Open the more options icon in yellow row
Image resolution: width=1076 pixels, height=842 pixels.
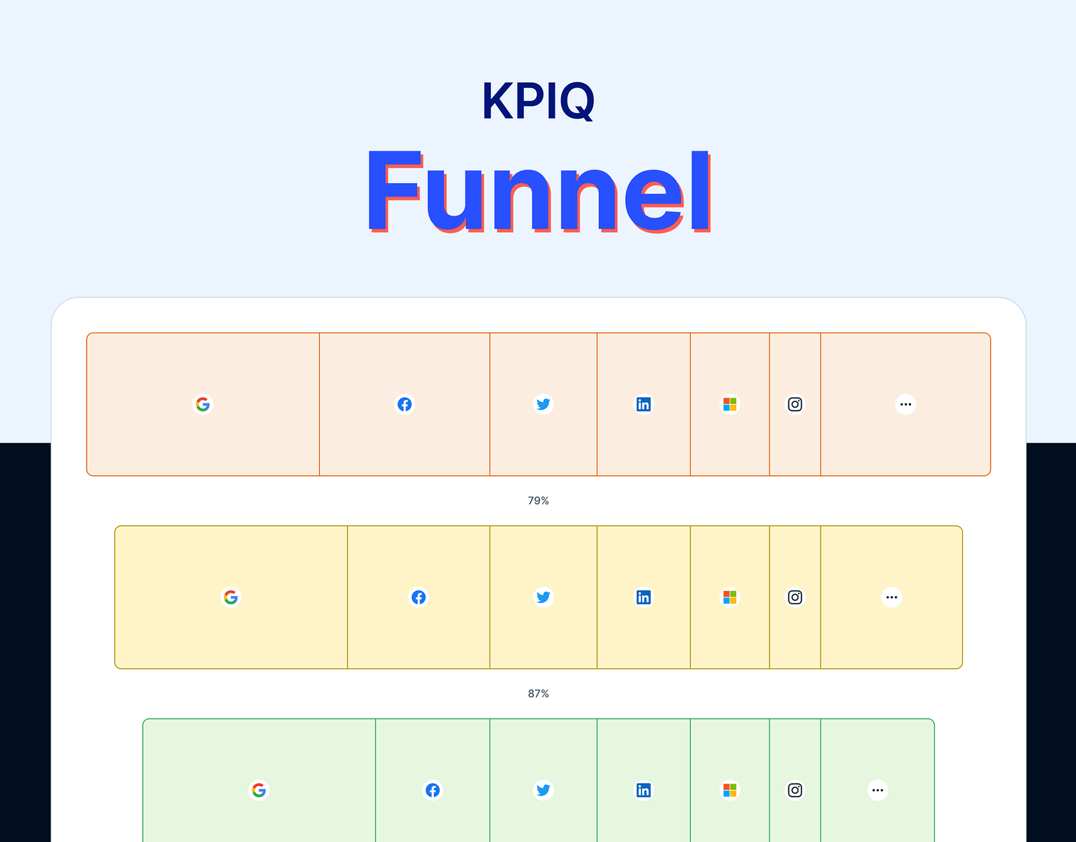892,597
